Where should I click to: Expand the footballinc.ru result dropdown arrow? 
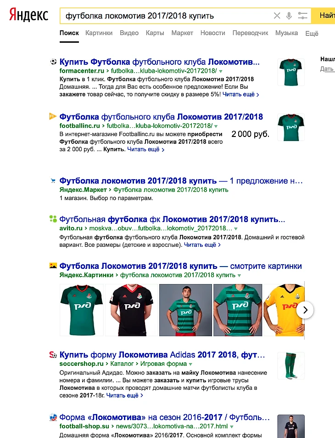(x=216, y=126)
